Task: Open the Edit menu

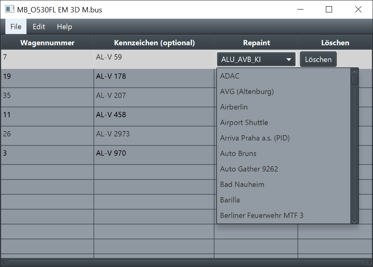Action: (x=39, y=26)
